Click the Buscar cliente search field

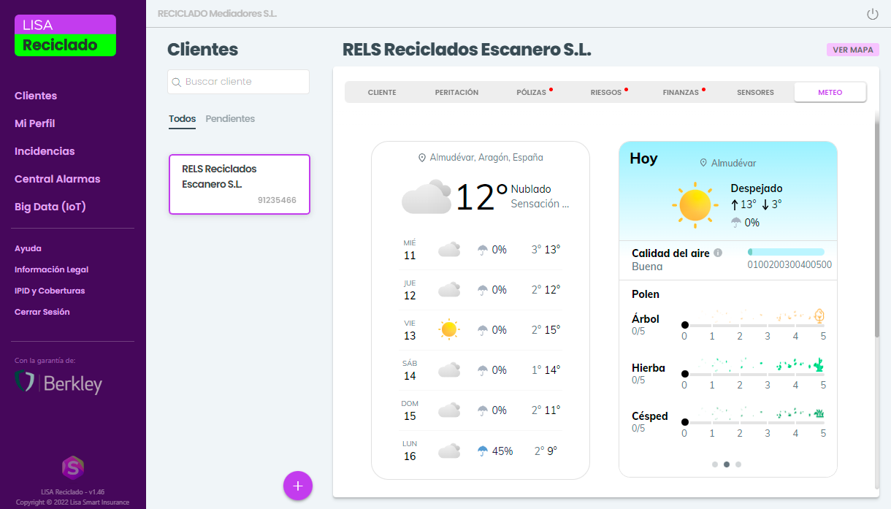point(238,82)
